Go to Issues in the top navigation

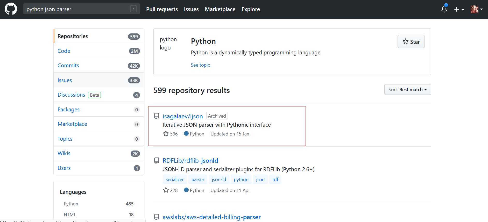(191, 9)
